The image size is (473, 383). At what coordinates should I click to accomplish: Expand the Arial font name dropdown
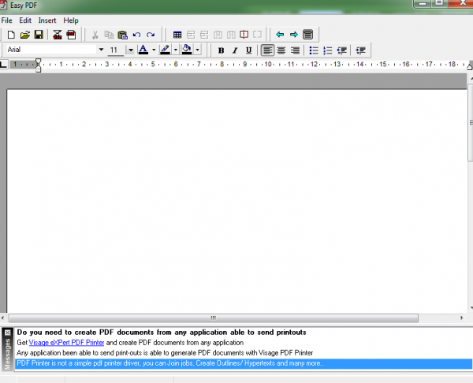point(101,50)
